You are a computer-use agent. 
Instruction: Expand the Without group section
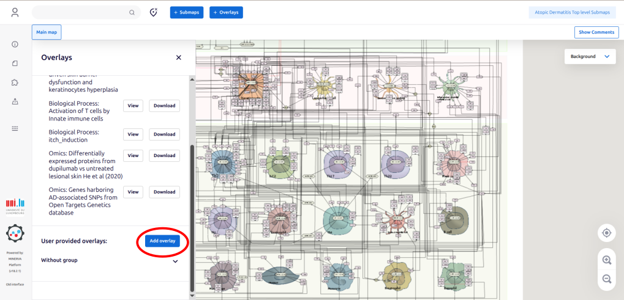coord(175,261)
